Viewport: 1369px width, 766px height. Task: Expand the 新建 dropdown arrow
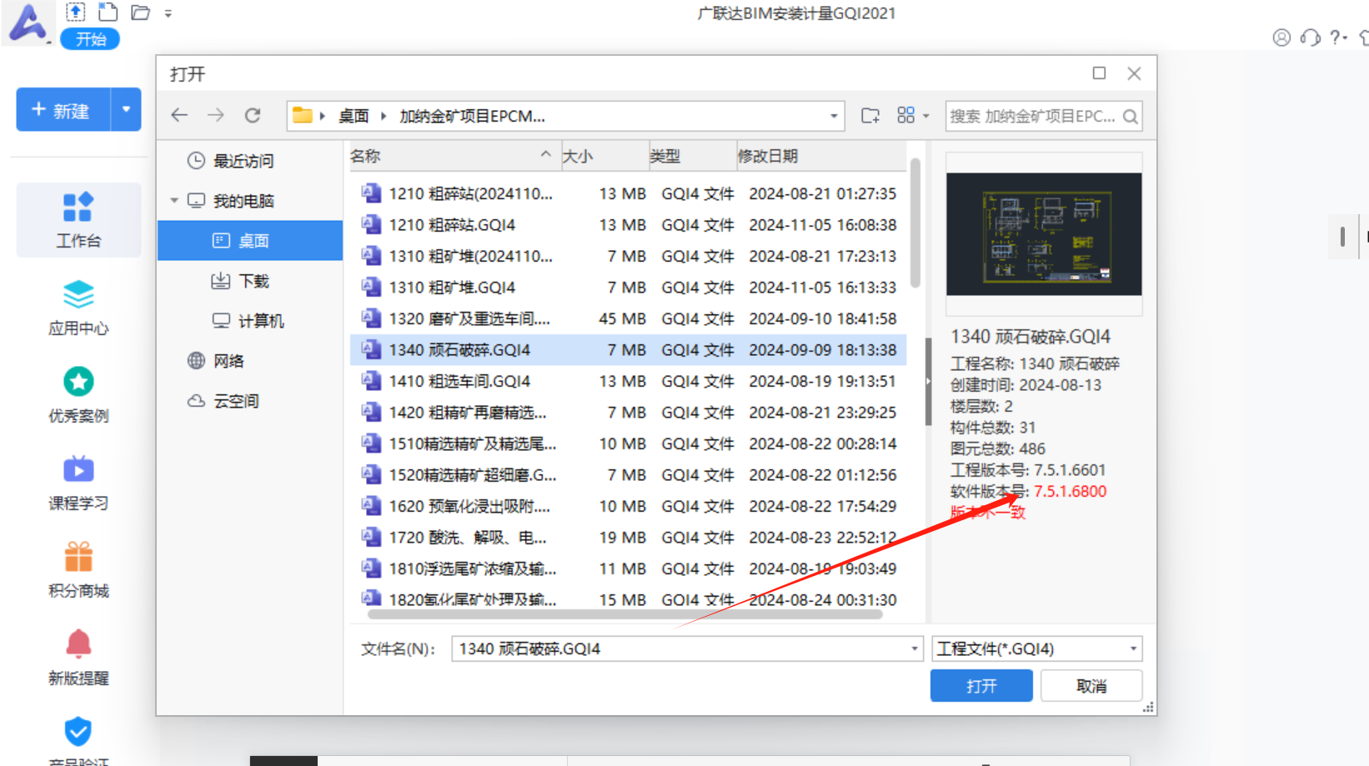126,110
